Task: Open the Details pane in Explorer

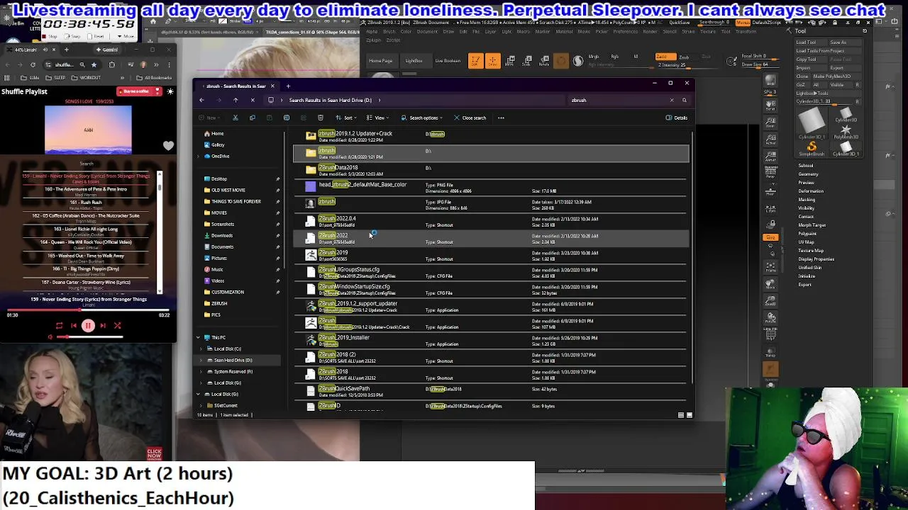Action: [x=677, y=118]
